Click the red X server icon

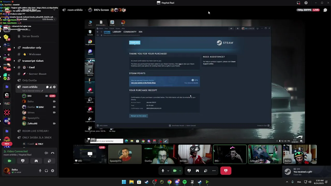(x=7, y=112)
